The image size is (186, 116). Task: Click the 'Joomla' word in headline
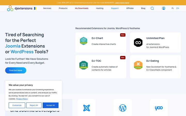tap(13, 46)
